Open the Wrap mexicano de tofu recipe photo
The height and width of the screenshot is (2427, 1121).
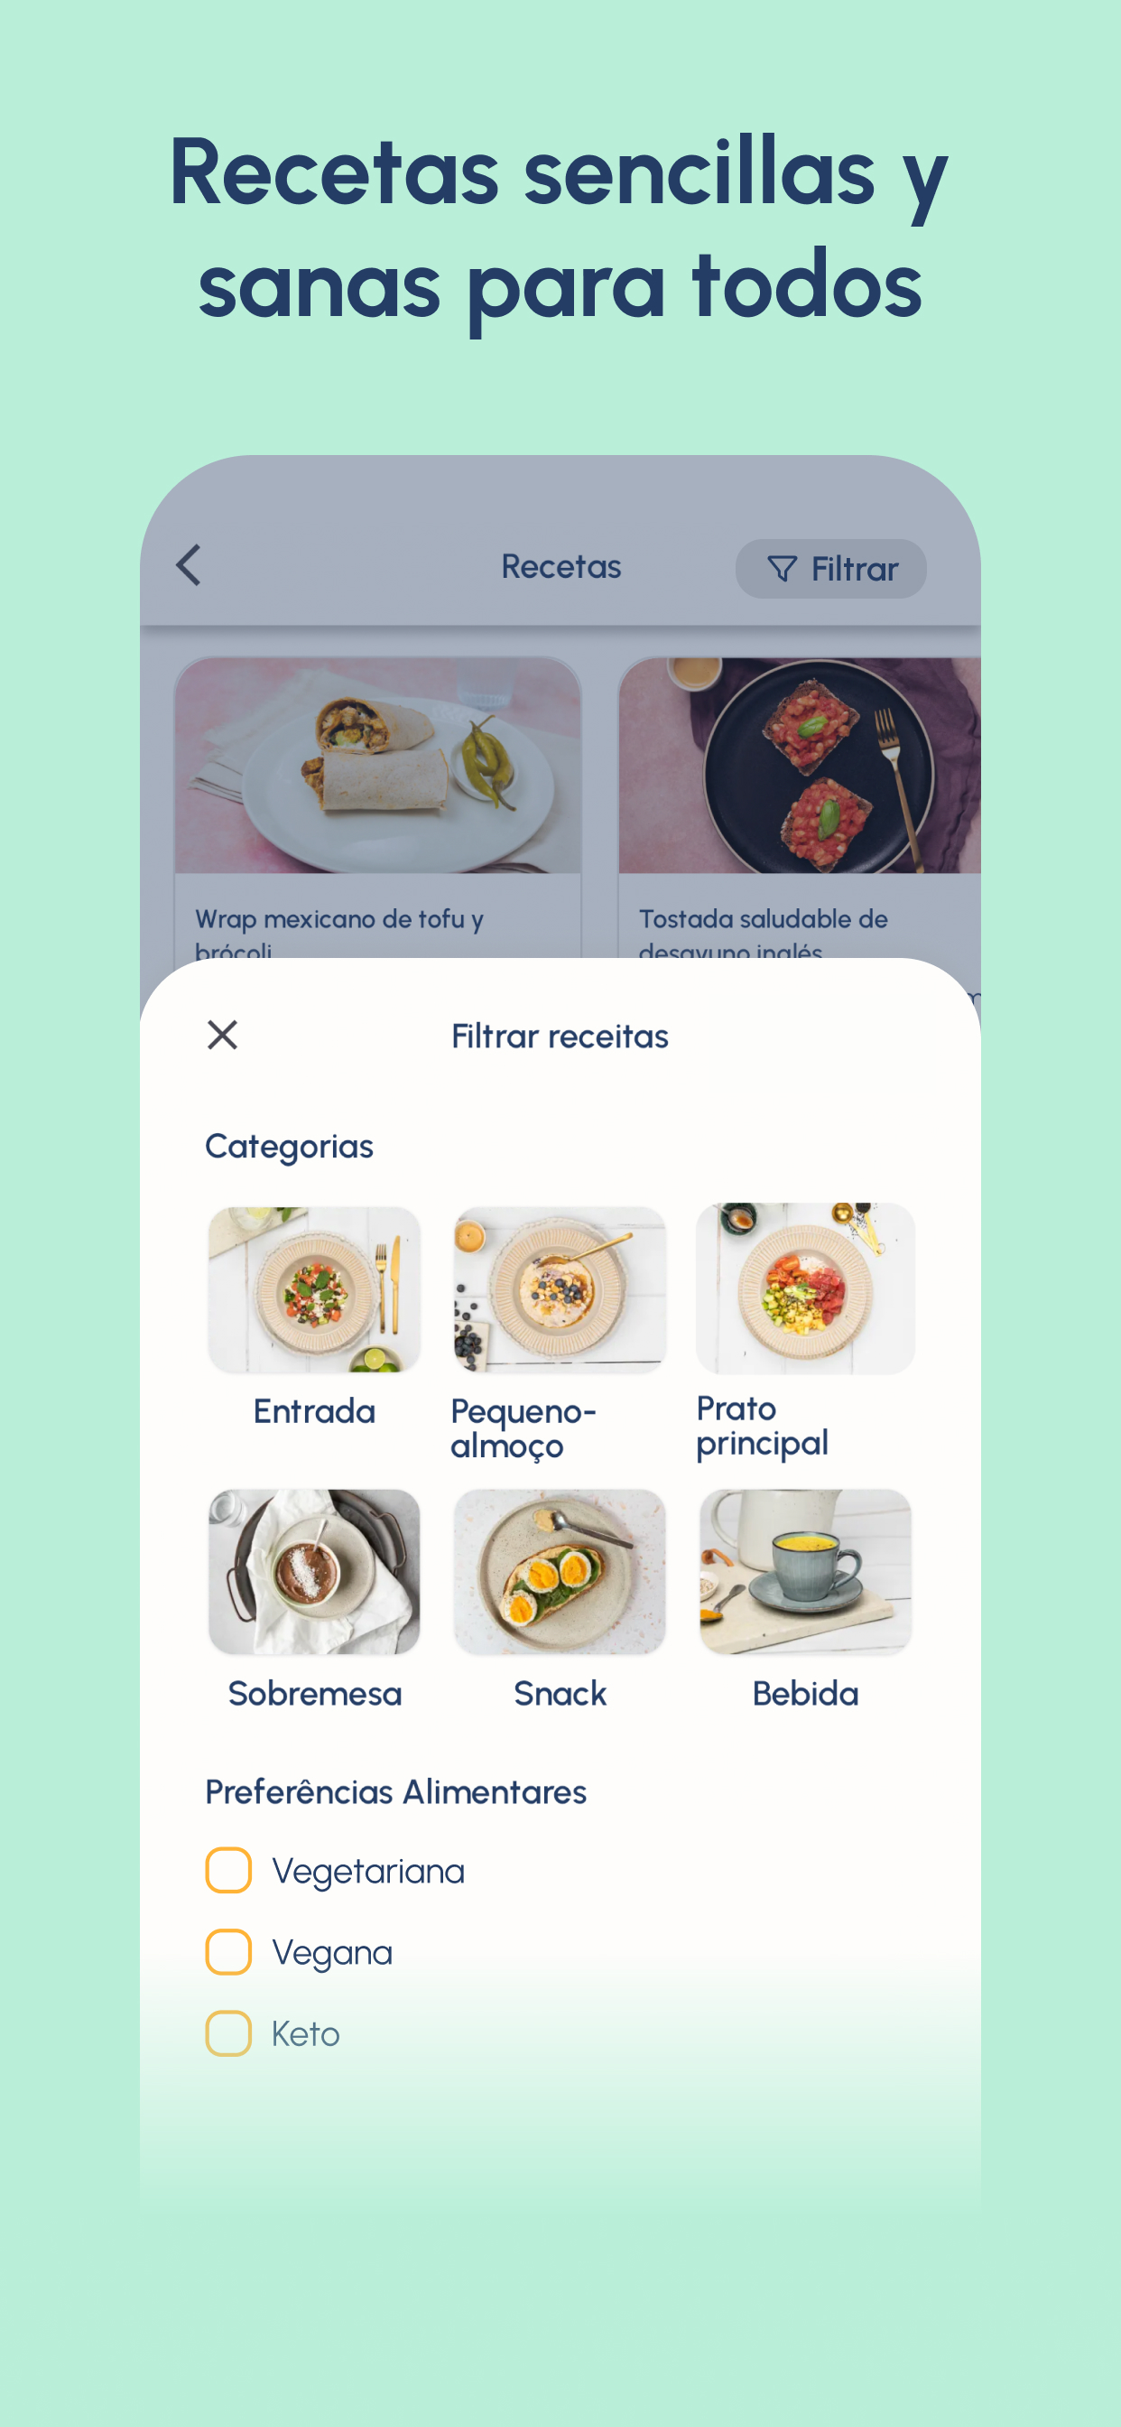378,765
